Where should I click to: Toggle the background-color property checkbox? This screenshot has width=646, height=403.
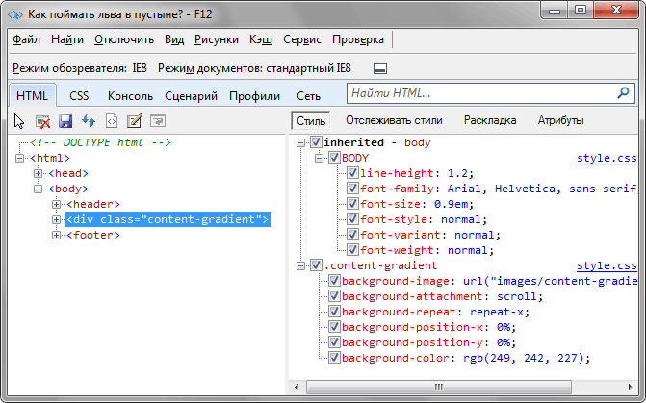click(334, 358)
